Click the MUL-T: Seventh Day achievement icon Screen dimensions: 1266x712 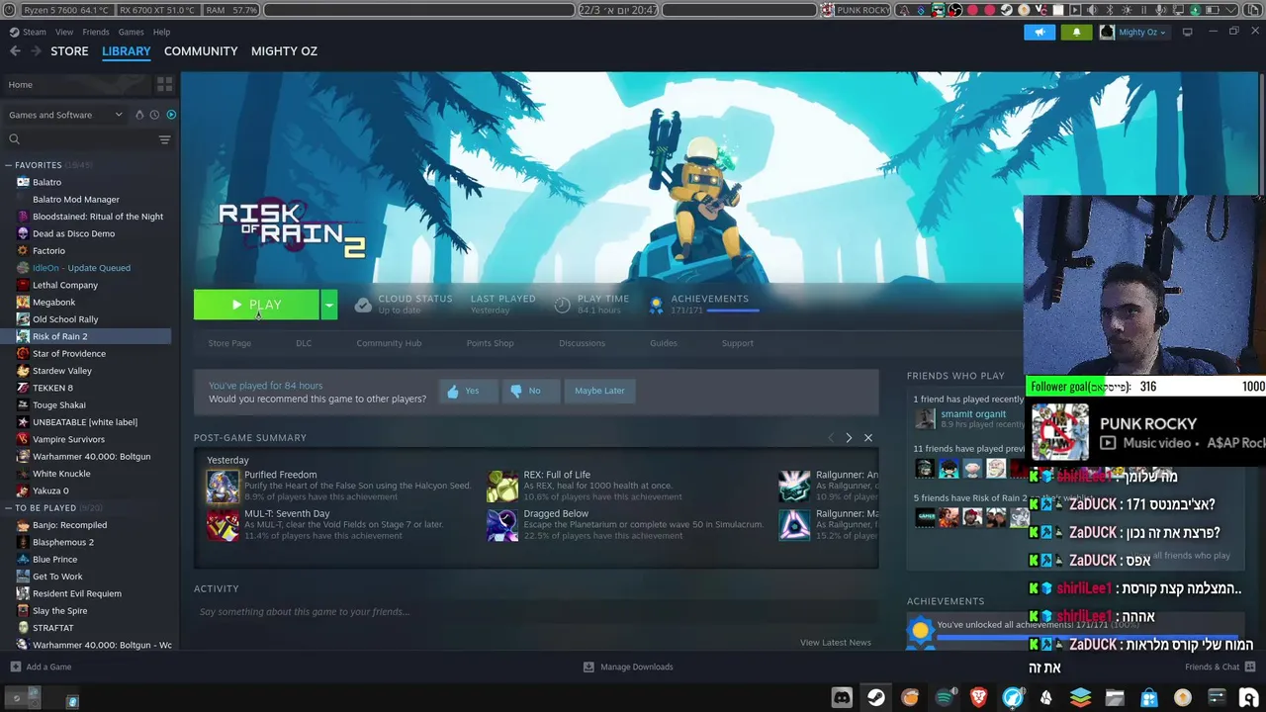click(223, 525)
